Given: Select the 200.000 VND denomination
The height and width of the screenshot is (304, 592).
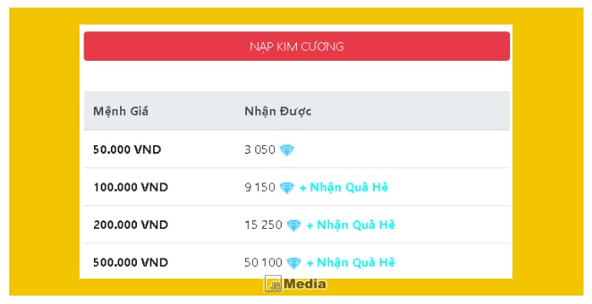Looking at the screenshot, I should click(130, 225).
